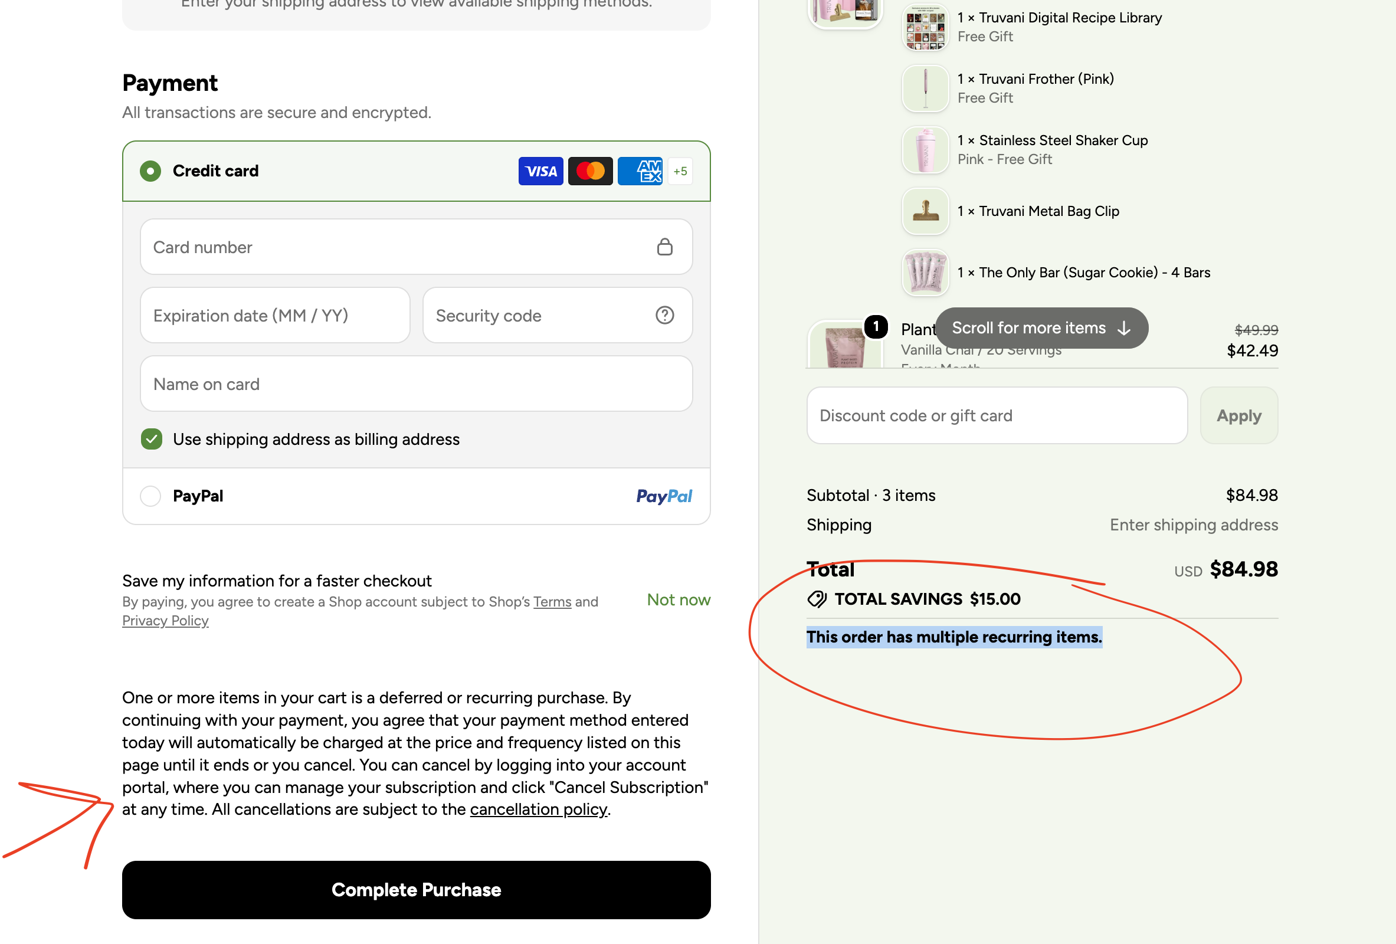Show the +5 more card brands
This screenshot has height=944, width=1396.
pyautogui.click(x=680, y=171)
